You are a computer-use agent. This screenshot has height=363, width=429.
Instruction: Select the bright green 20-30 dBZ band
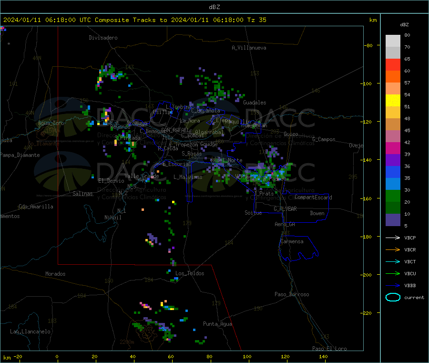tap(393, 196)
